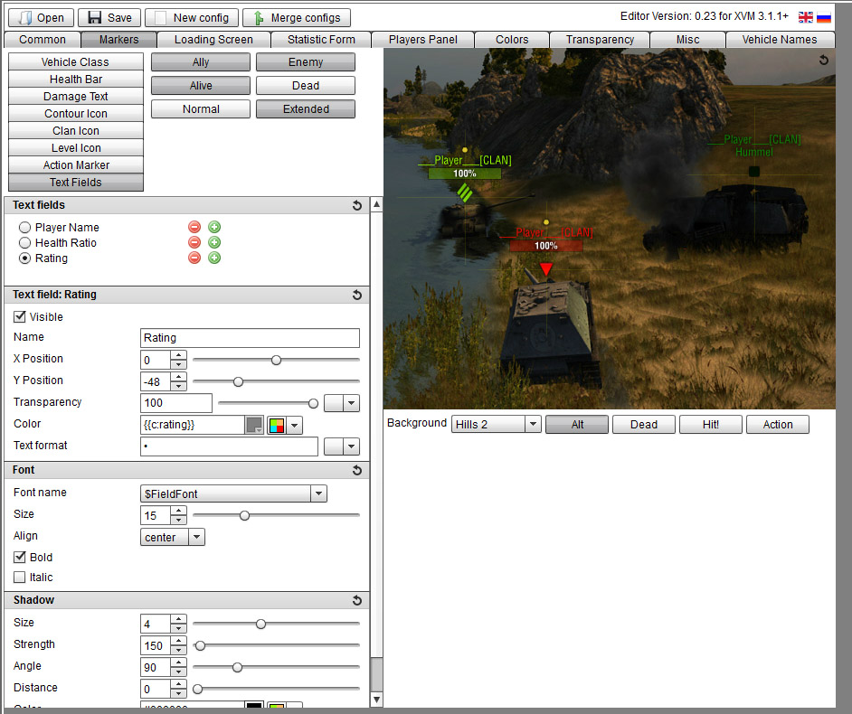This screenshot has height=714, width=852.
Task: Decrease Y Position spinner value
Action: pyautogui.click(x=178, y=386)
